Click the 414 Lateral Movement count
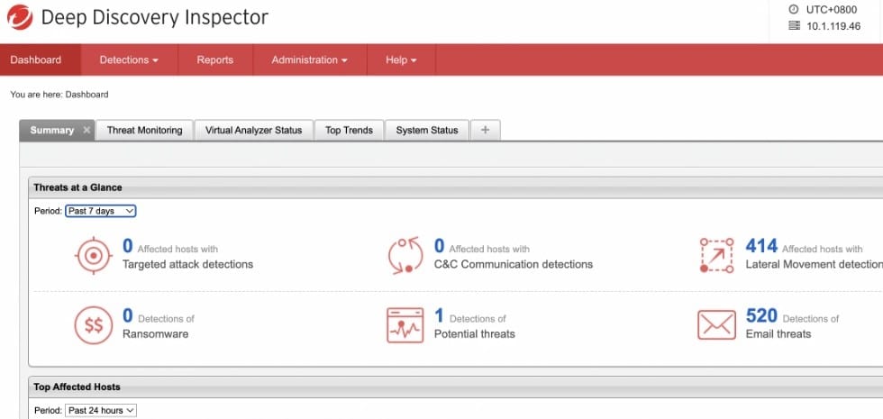 coord(761,246)
